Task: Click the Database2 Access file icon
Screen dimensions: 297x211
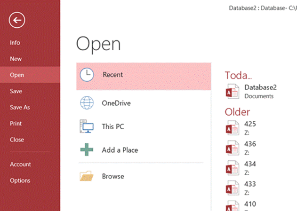Action: coord(233,91)
